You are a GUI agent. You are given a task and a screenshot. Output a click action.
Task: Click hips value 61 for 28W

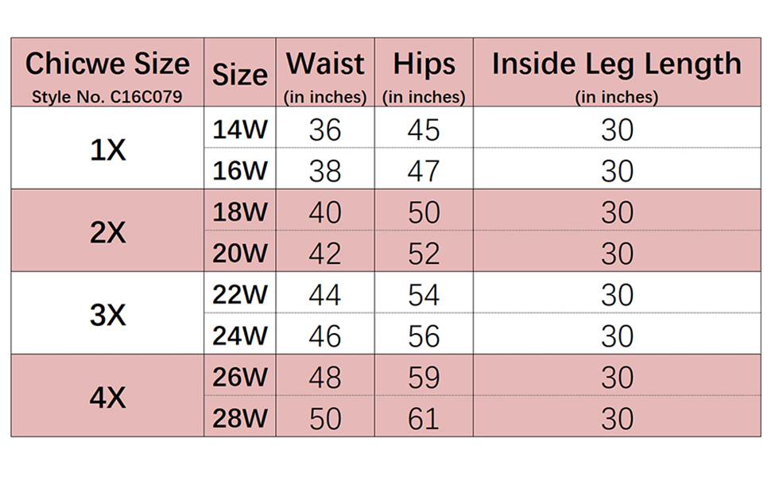tap(423, 419)
